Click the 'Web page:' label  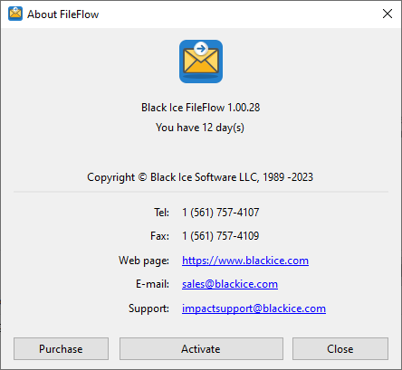[x=144, y=261]
